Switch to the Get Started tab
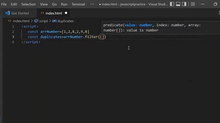The image size is (220, 123). click(x=20, y=13)
